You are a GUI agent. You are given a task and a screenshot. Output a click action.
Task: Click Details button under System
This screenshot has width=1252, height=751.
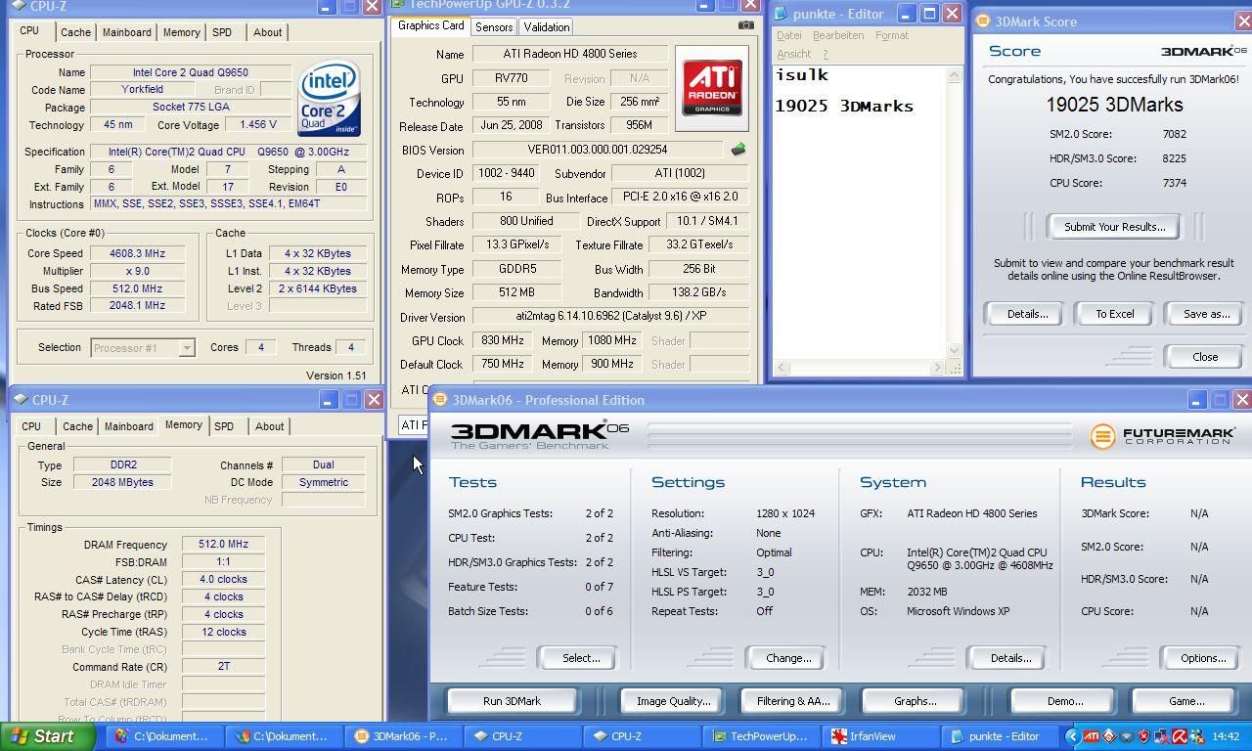point(1010,658)
